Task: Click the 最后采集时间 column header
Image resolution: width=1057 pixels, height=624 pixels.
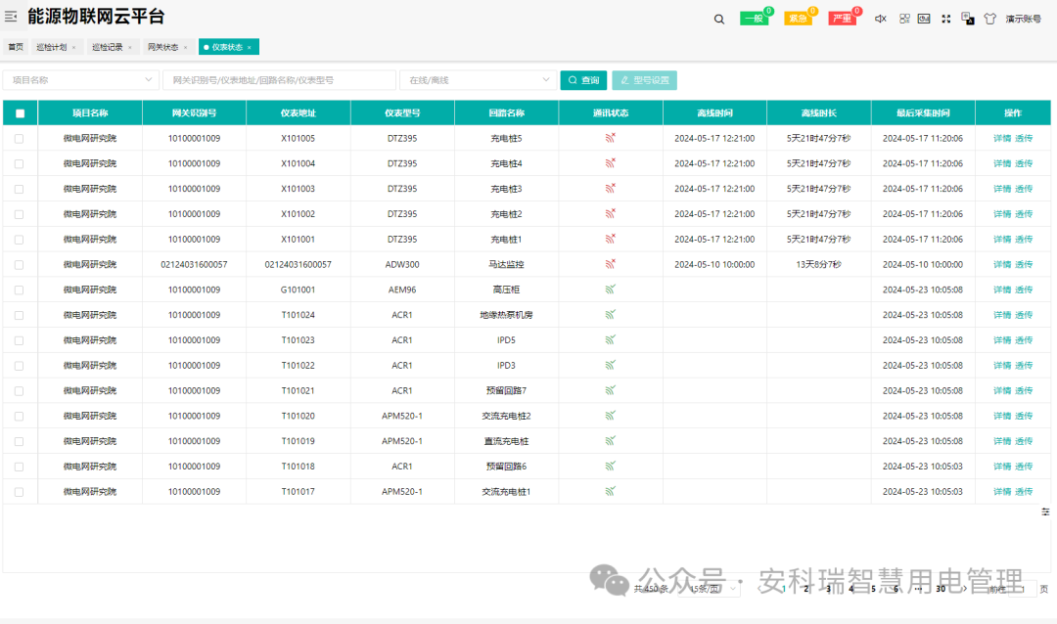Action: 923,112
